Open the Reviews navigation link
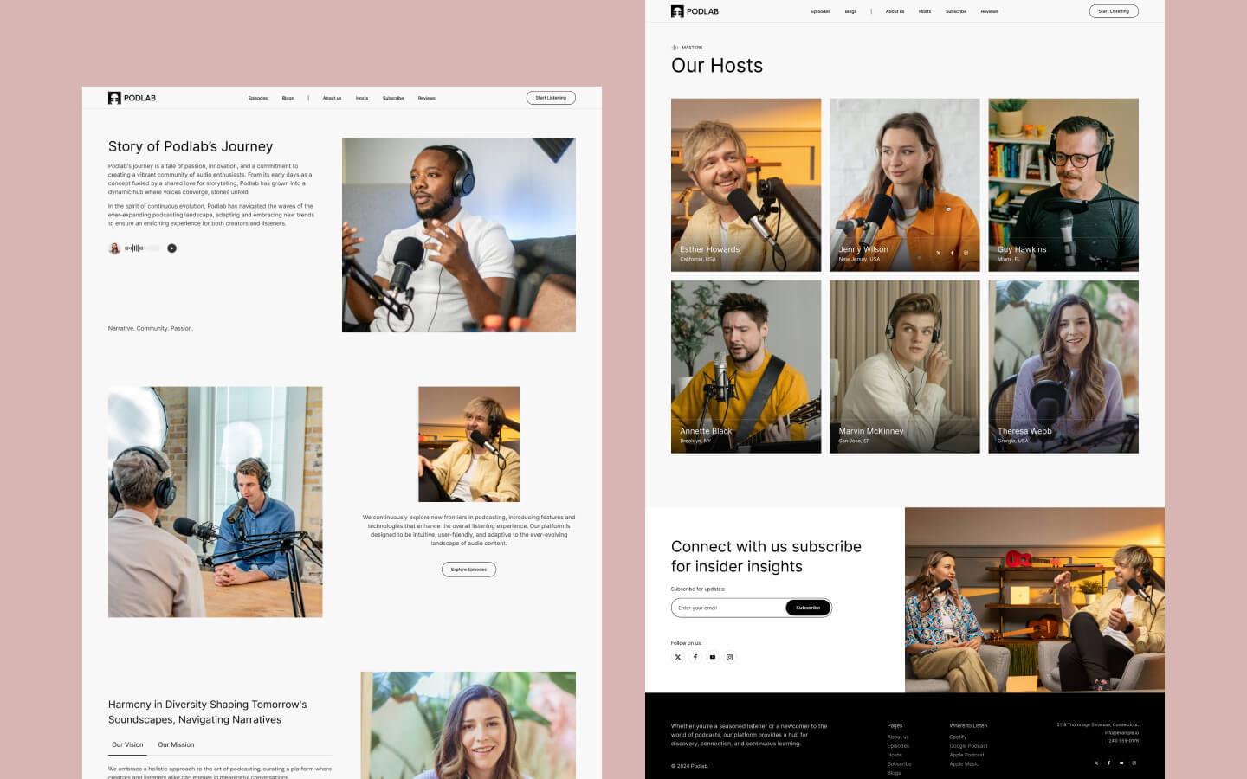 989,11
